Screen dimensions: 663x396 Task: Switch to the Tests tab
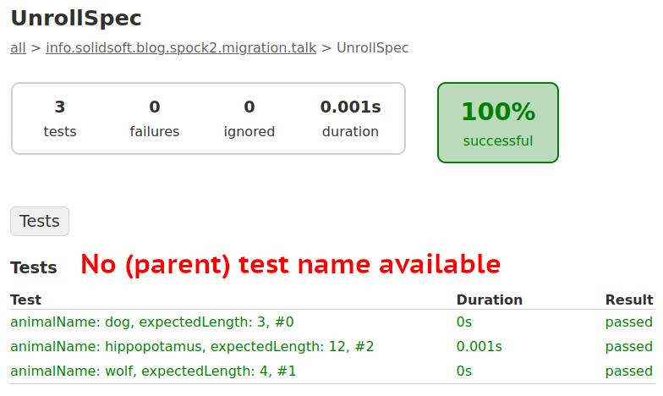pyautogui.click(x=40, y=221)
